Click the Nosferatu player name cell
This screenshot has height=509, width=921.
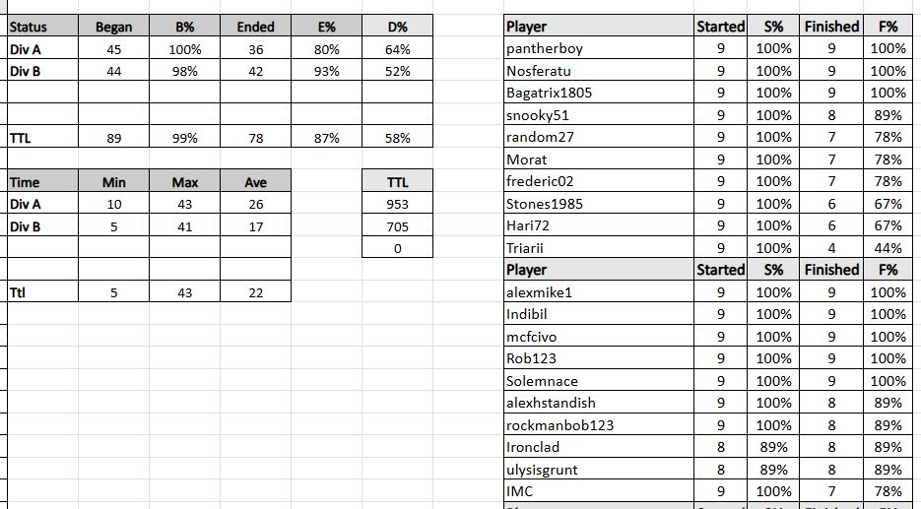(x=597, y=71)
